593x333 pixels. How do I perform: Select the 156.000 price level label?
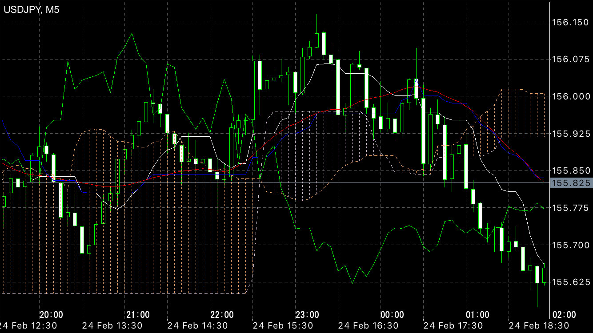point(570,96)
